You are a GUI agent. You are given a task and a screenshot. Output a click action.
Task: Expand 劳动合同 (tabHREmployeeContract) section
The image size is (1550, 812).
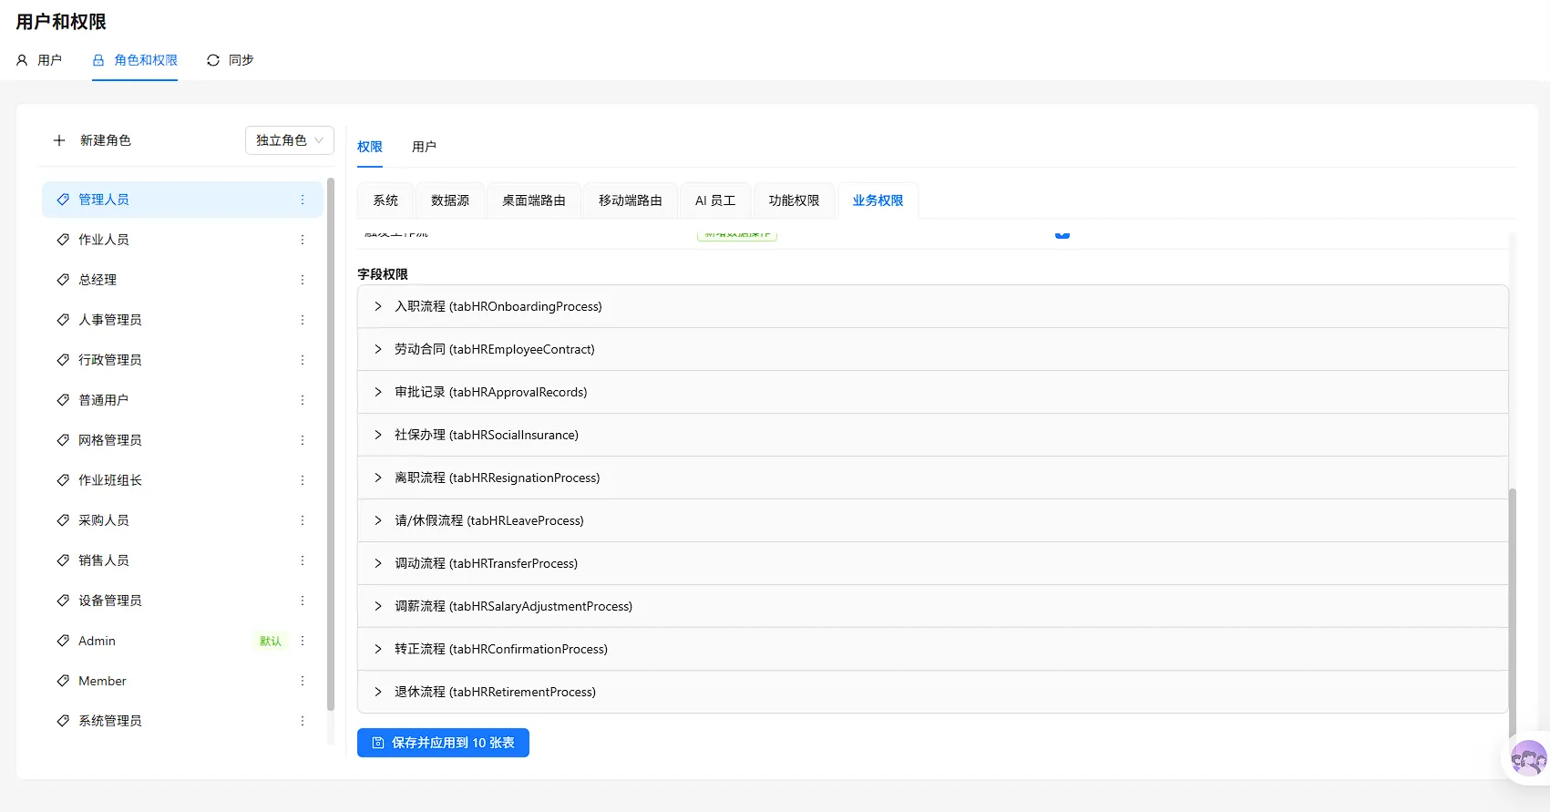(x=933, y=349)
